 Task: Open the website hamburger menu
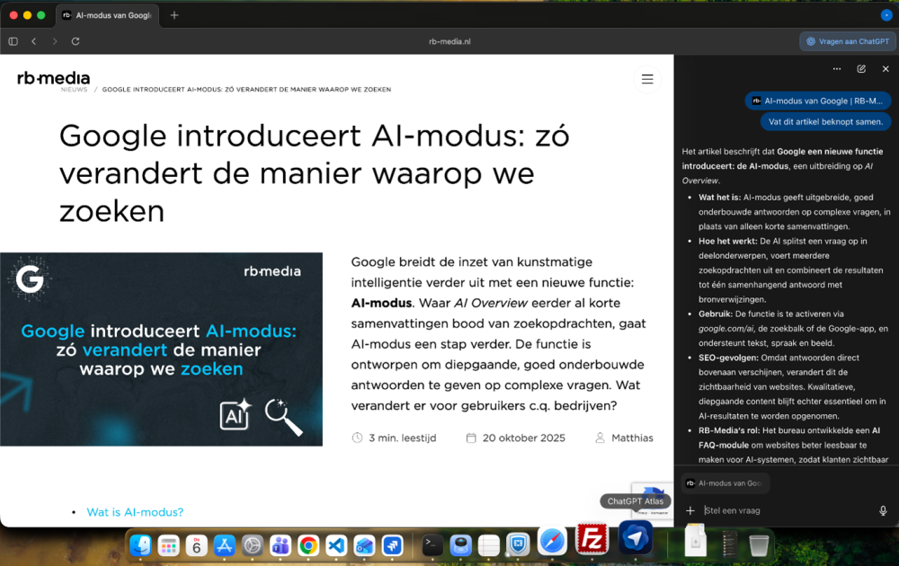pos(647,79)
